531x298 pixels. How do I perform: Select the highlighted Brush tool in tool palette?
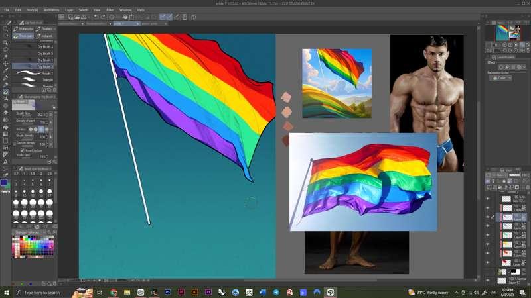5,91
